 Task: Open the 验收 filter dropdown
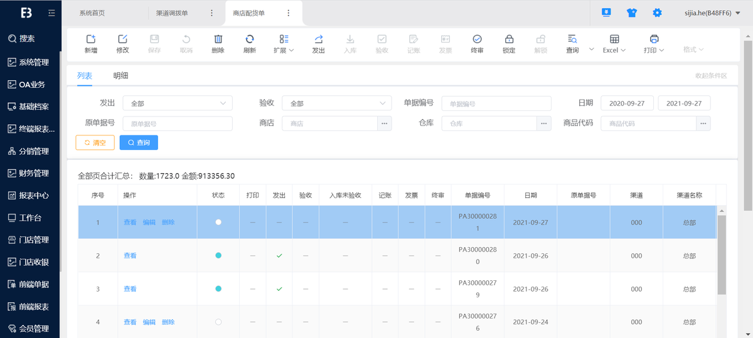(x=337, y=103)
